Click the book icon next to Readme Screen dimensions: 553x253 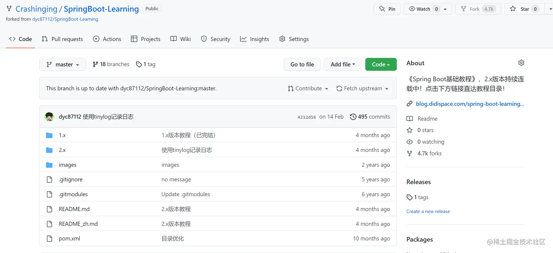[x=410, y=119]
